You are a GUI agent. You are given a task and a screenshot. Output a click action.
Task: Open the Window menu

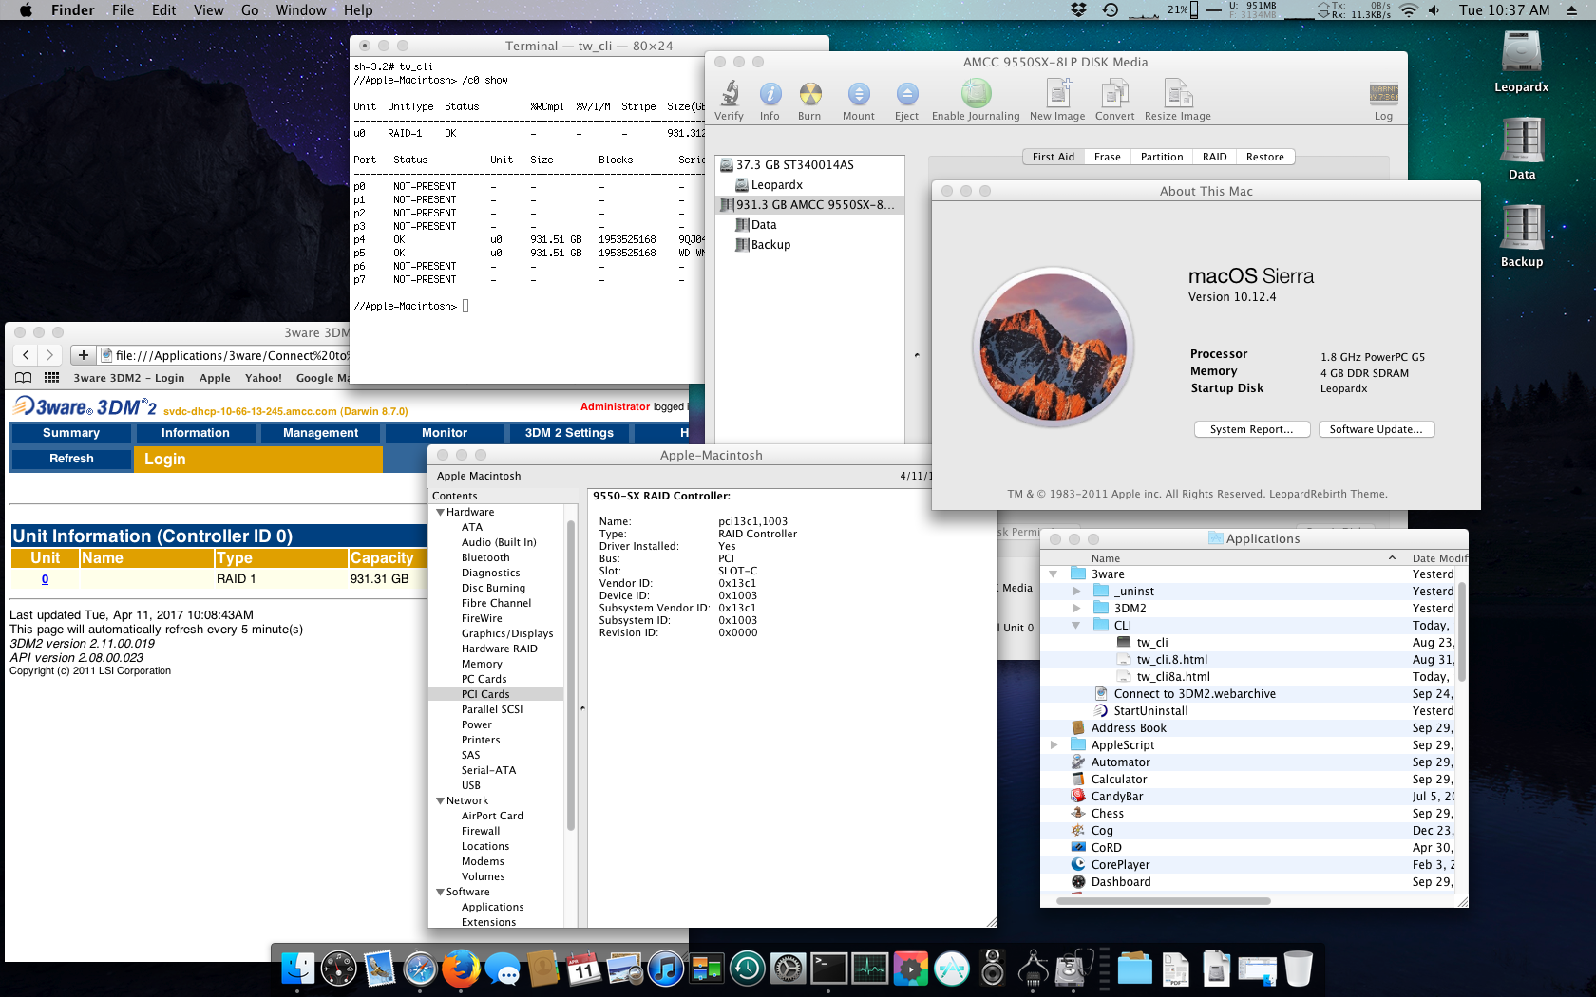[301, 9]
